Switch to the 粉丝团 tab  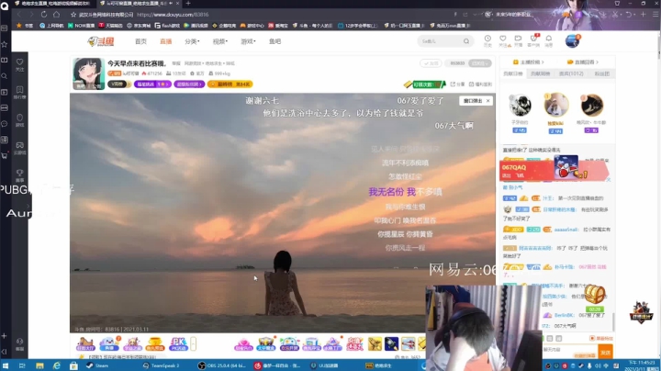(601, 73)
